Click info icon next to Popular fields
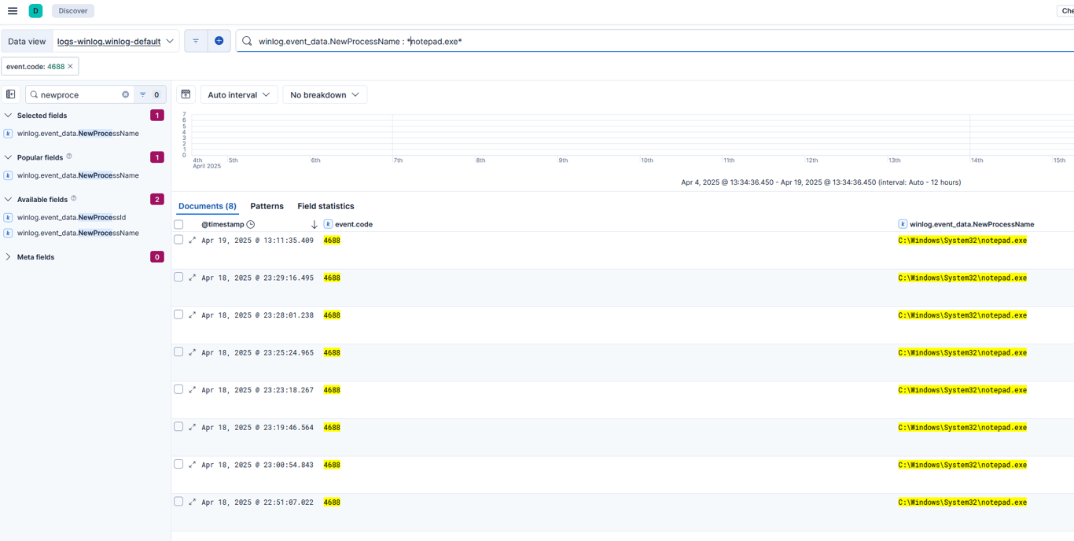This screenshot has width=1074, height=541. (x=69, y=156)
